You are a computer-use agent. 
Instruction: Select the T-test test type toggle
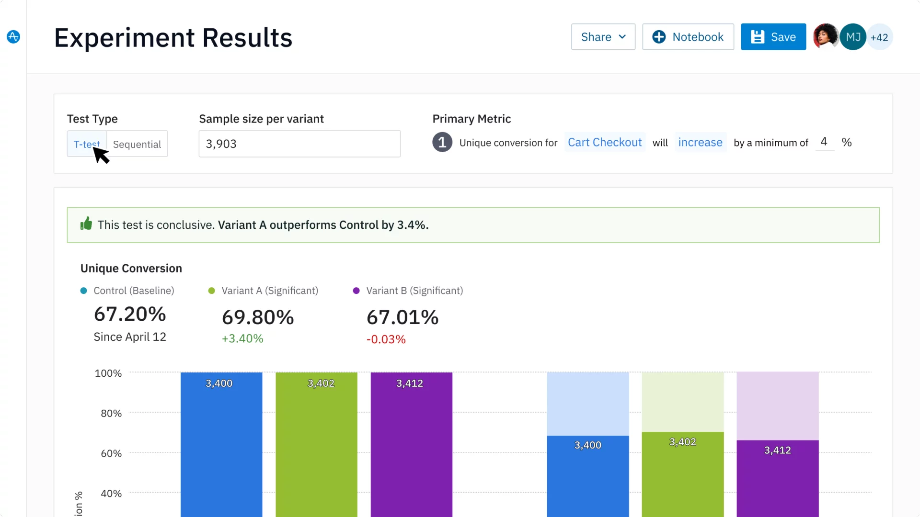click(x=87, y=144)
